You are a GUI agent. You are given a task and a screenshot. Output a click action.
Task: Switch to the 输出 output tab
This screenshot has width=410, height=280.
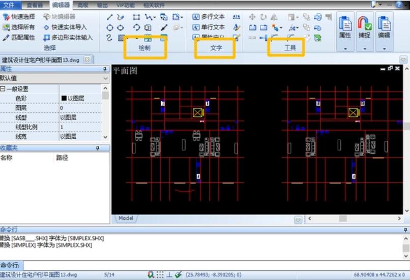click(x=102, y=5)
